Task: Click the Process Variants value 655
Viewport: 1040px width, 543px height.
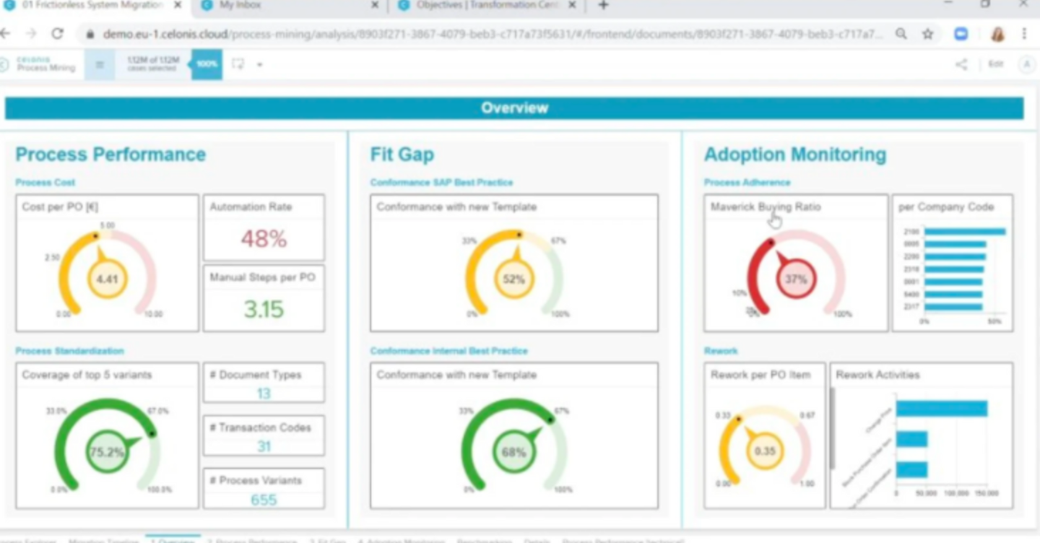Action: point(264,500)
